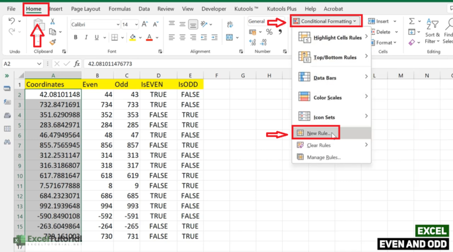Screen dimensions: 453x252
Task: Open the Calibri font name dropdown
Action: pos(94,24)
